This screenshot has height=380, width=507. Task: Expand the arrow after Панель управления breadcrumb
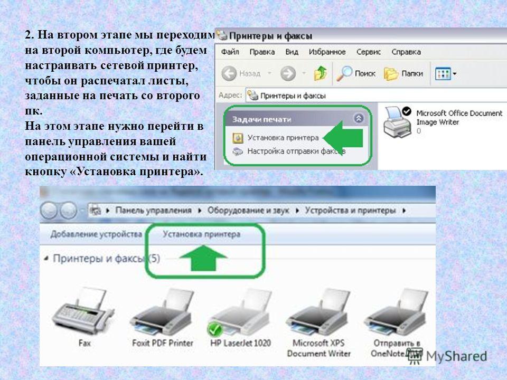[200, 211]
